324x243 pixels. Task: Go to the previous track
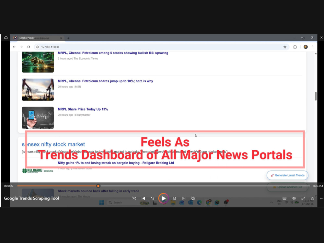pyautogui.click(x=144, y=198)
